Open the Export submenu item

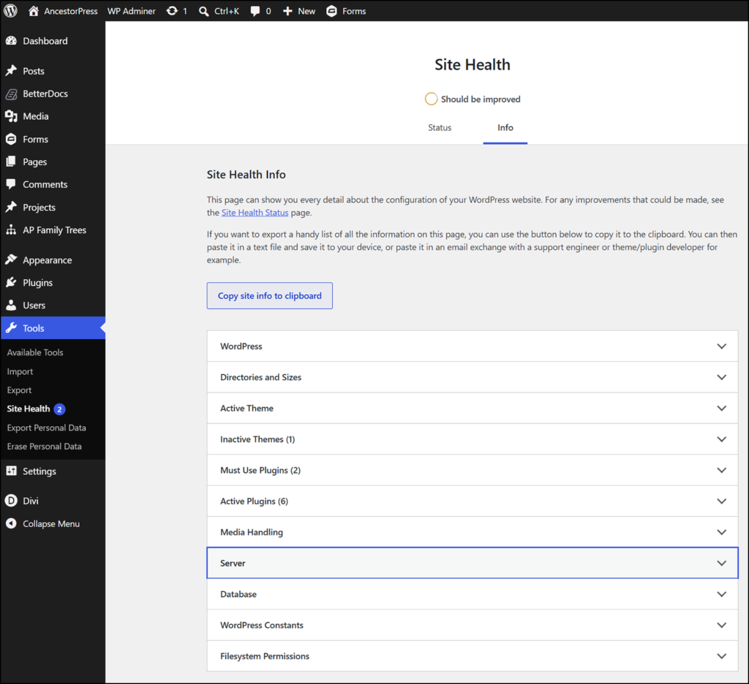[x=19, y=390]
